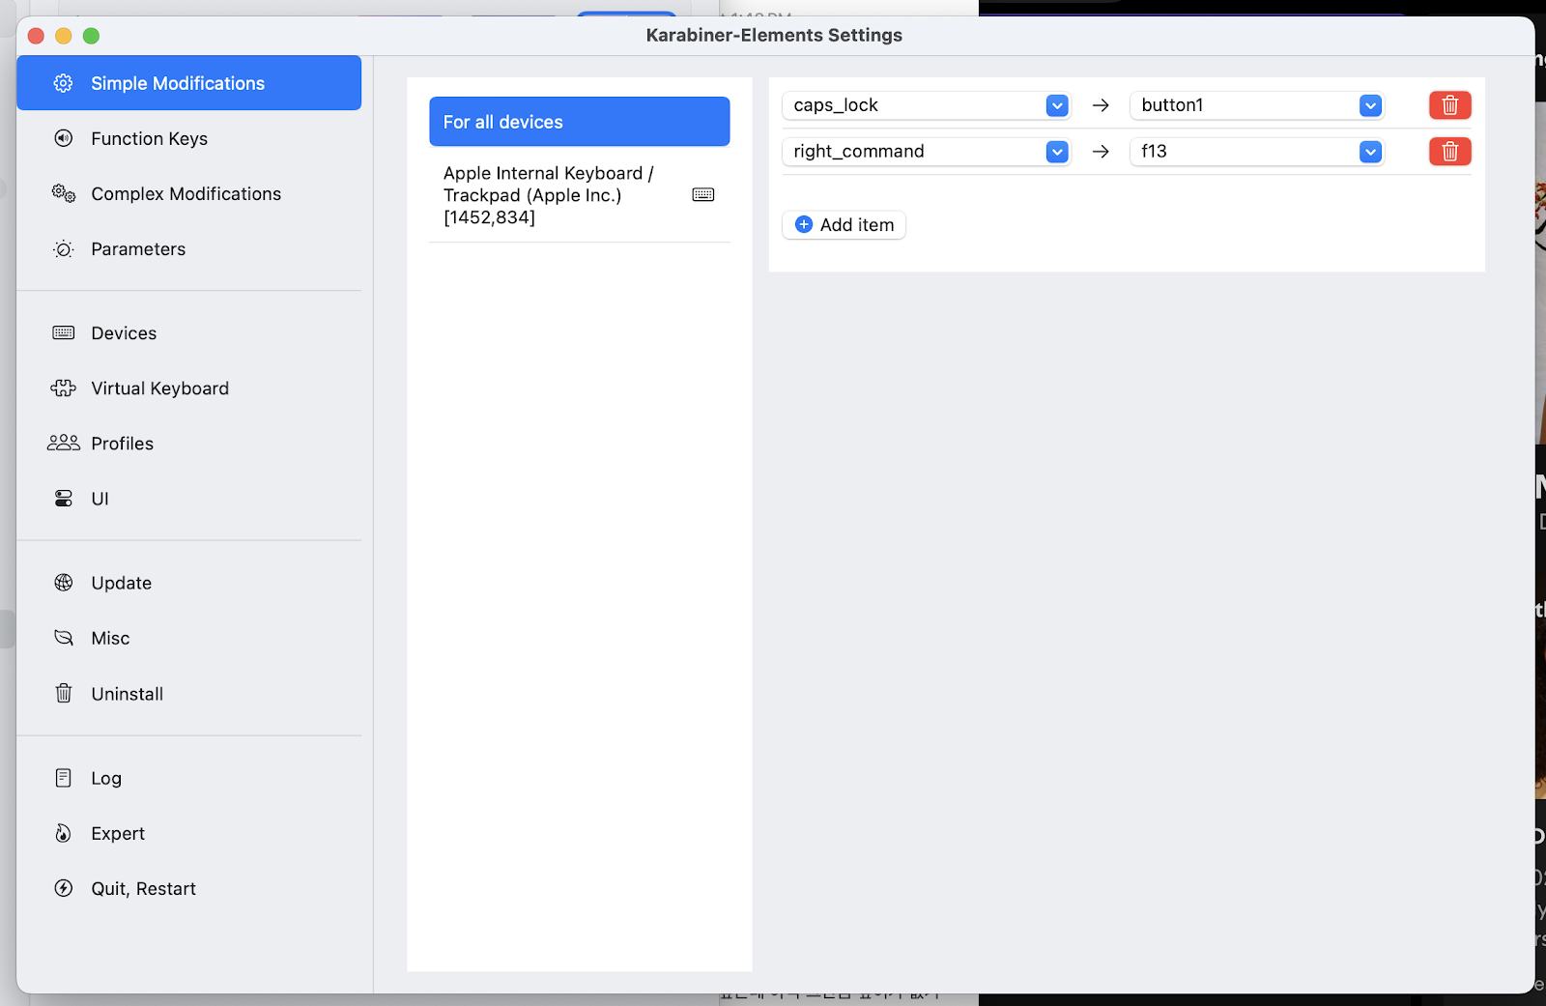
Task: Delete the caps_lock mapping
Action: point(1449,104)
